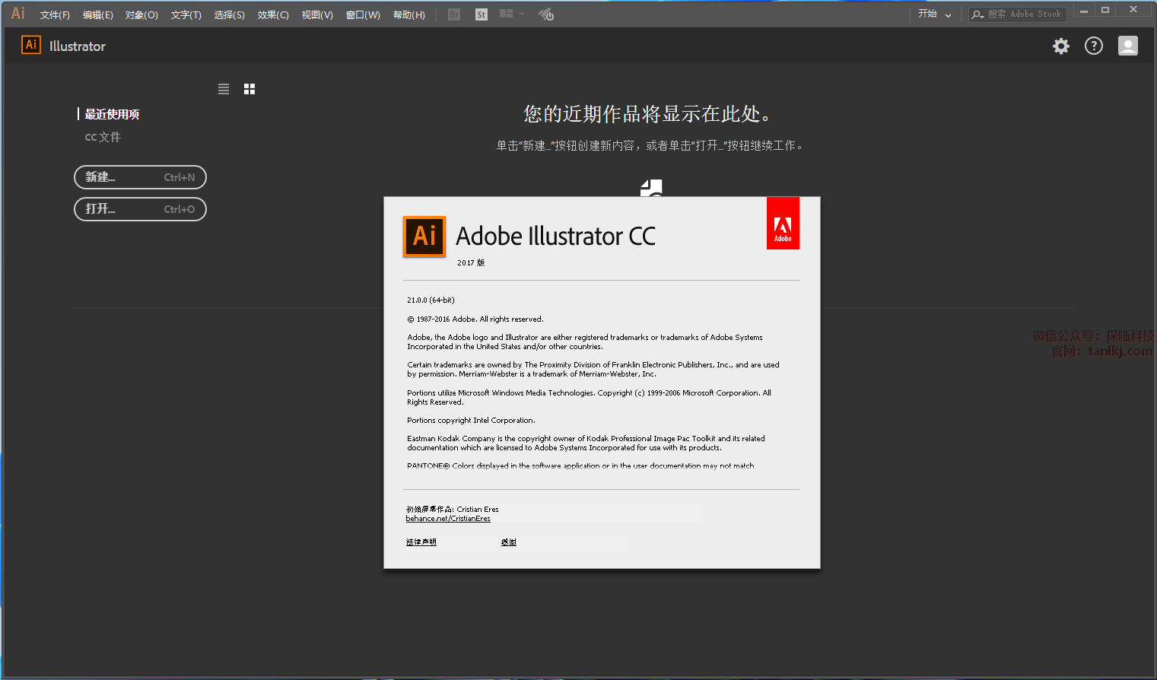
Task: Open the 文件(F) menu
Action: pos(55,15)
